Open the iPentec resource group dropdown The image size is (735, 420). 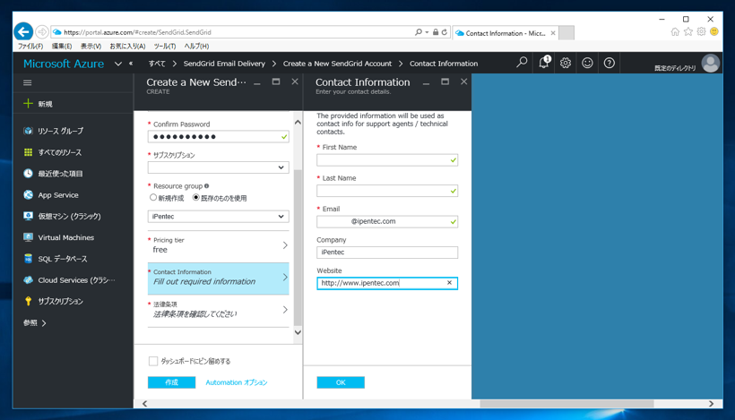[219, 217]
